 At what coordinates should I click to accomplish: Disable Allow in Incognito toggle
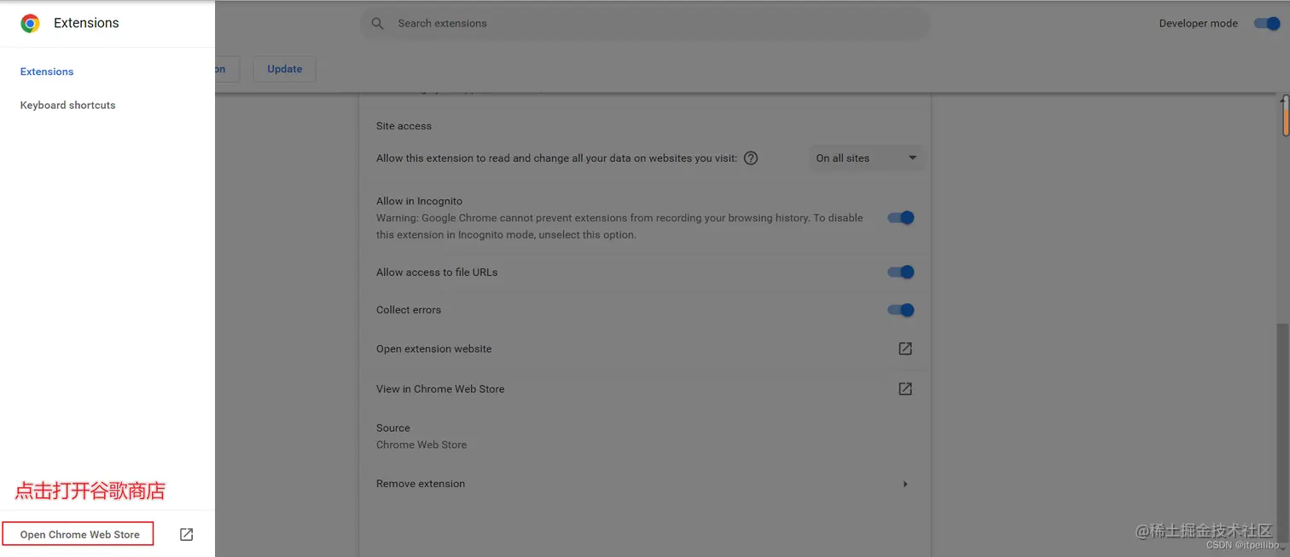pyautogui.click(x=901, y=217)
